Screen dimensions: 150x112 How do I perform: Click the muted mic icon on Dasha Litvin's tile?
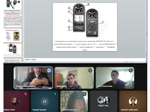tap(25, 94)
